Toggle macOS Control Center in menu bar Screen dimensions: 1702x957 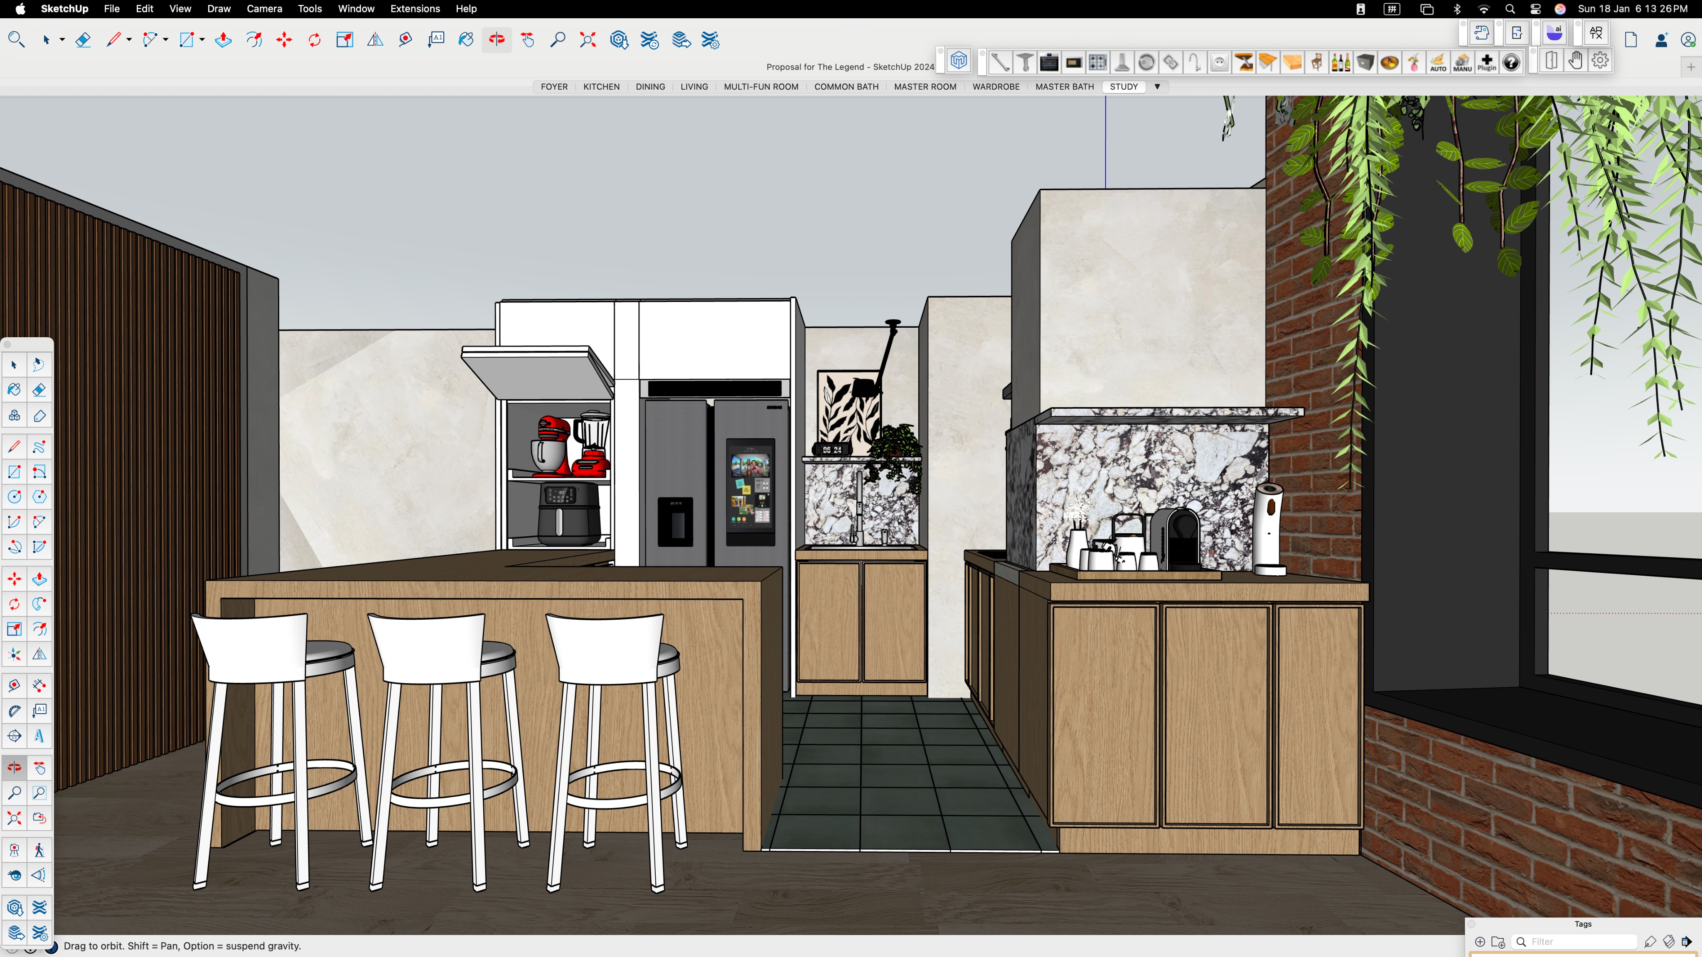[1535, 9]
